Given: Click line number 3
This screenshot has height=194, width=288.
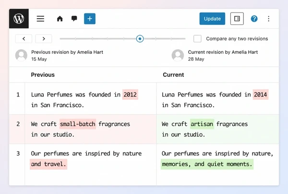Looking at the screenshot, I should pos(18,153).
